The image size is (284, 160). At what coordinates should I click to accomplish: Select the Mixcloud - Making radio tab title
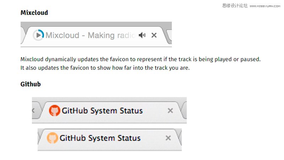(91, 35)
